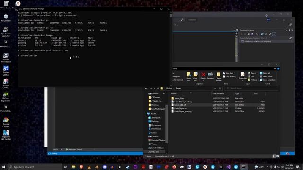Collapse the Explorer ribbon chevron

pyautogui.click(x=275, y=68)
